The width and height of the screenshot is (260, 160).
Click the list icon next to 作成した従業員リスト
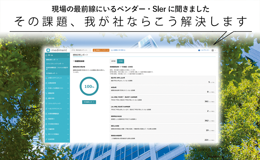[x=47, y=88]
